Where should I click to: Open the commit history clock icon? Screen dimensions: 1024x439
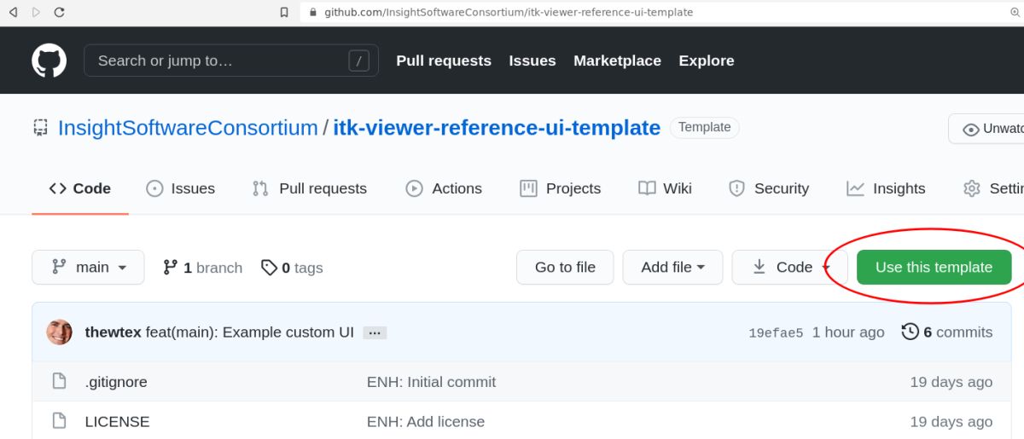pos(911,332)
